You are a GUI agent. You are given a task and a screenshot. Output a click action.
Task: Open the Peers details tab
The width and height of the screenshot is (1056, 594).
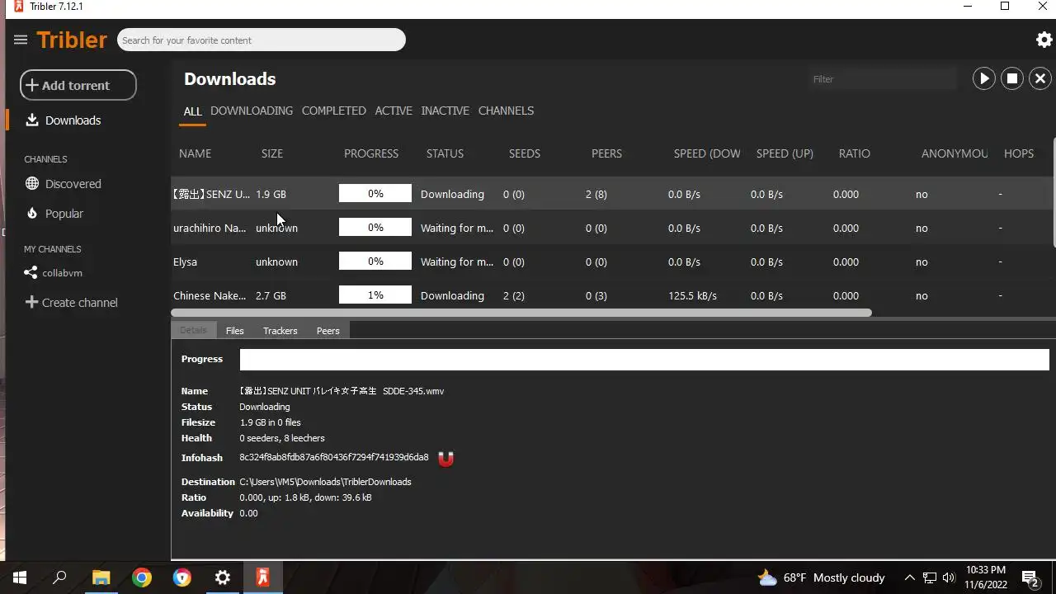click(328, 330)
